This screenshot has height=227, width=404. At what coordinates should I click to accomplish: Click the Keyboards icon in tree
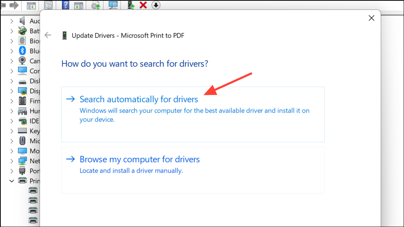point(22,131)
